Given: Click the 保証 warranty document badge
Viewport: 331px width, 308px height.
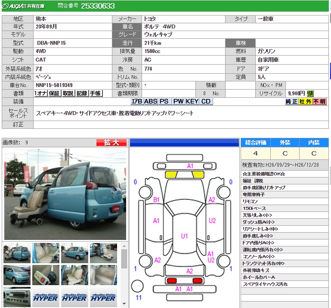Looking at the screenshot, I should (54, 93).
